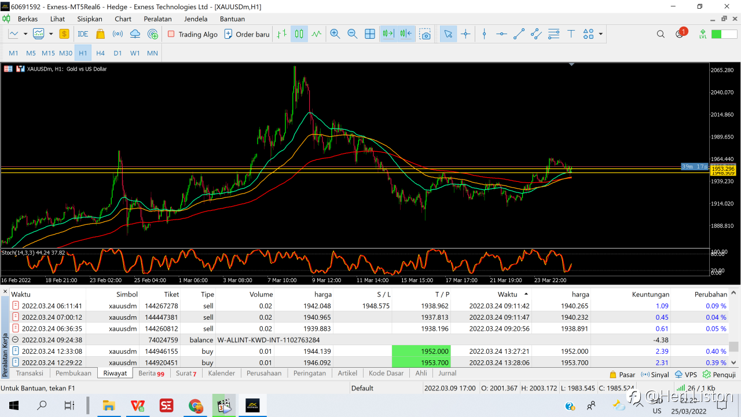Zoom in on the chart

(x=335, y=34)
